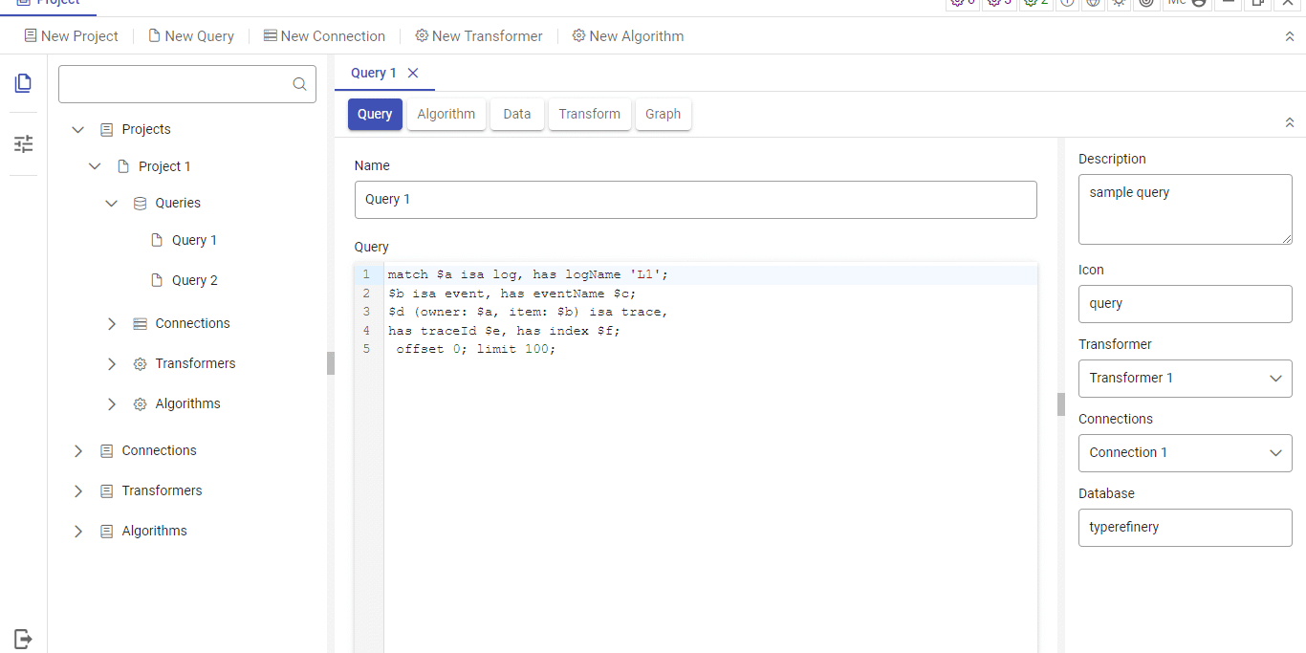
Task: Click the files icon in left sidebar
Action: coord(23,83)
